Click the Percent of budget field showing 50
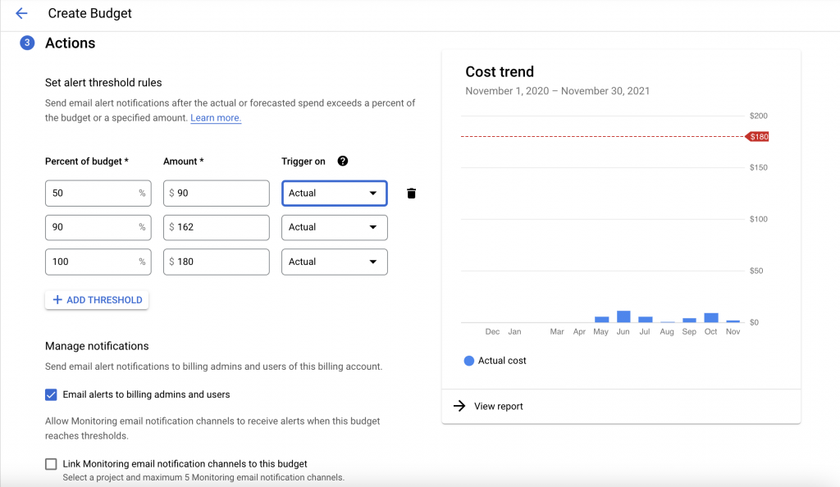The height and width of the screenshot is (487, 840). pos(98,193)
